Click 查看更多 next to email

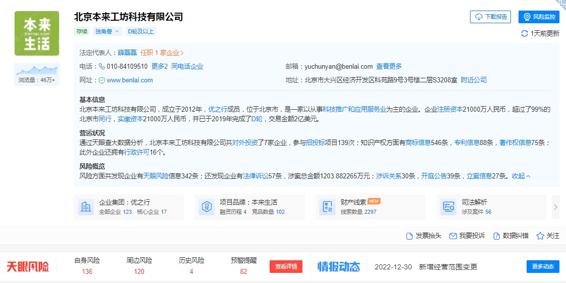(x=389, y=67)
